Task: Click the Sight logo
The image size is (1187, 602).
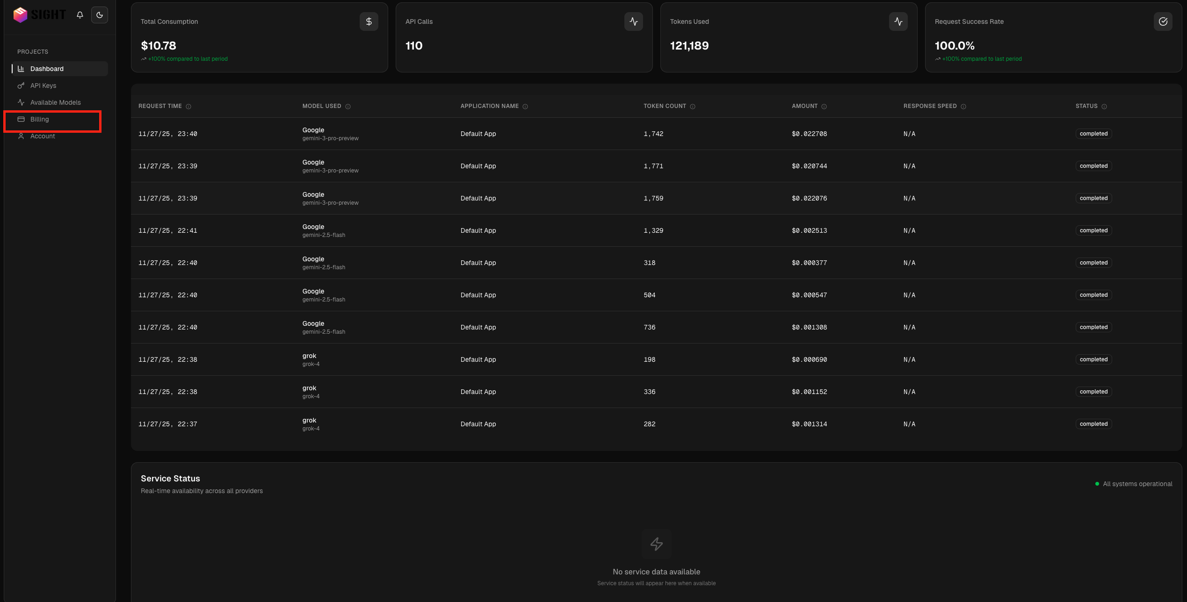Action: coord(40,15)
